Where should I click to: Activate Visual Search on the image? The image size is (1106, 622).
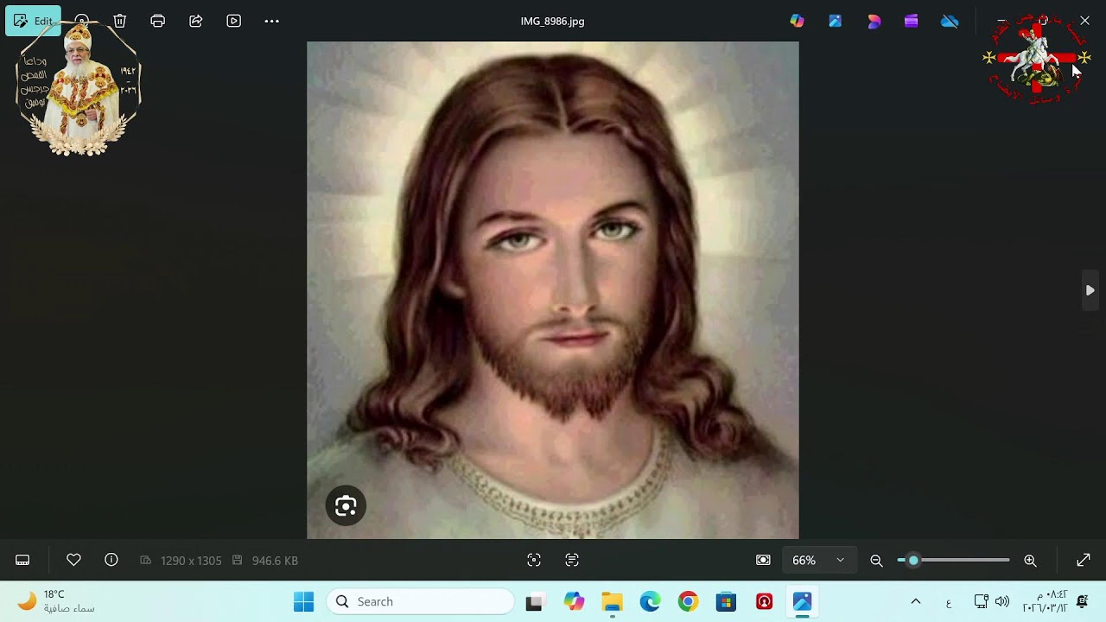[346, 506]
